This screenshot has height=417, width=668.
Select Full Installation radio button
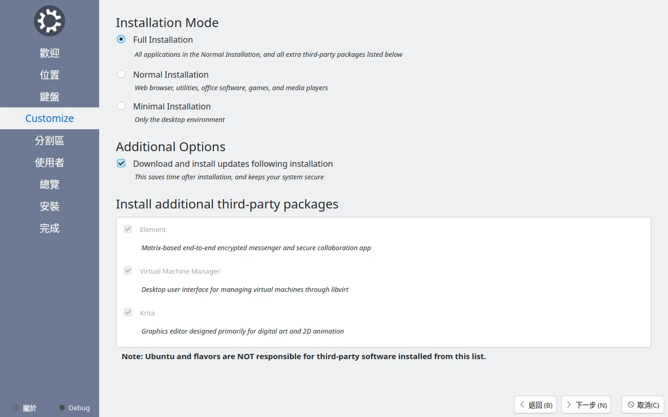click(121, 39)
